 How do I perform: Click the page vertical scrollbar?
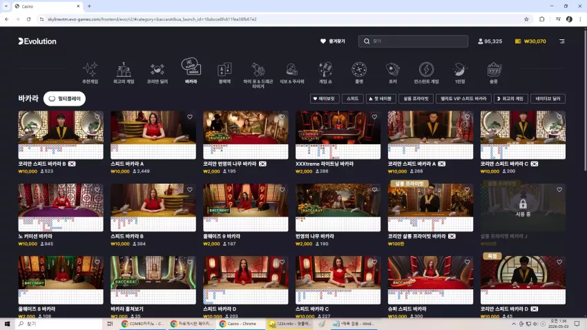click(585, 101)
